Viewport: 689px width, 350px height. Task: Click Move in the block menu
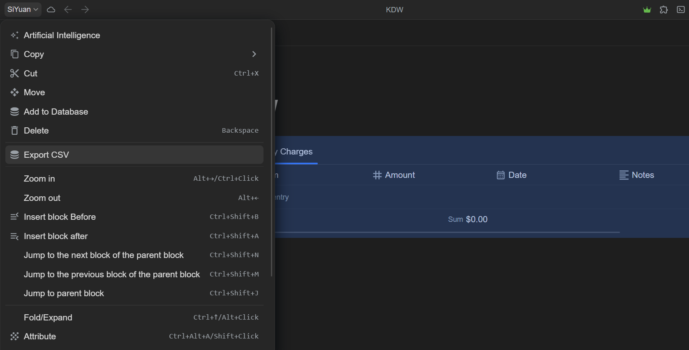click(x=34, y=92)
